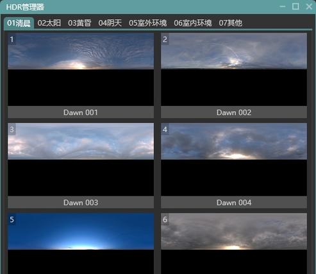Open the 02太阳 tab
Screen dimensions: 316x274
[x=49, y=23]
